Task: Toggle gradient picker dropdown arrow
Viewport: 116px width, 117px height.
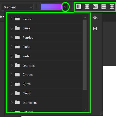Action: 65,7
